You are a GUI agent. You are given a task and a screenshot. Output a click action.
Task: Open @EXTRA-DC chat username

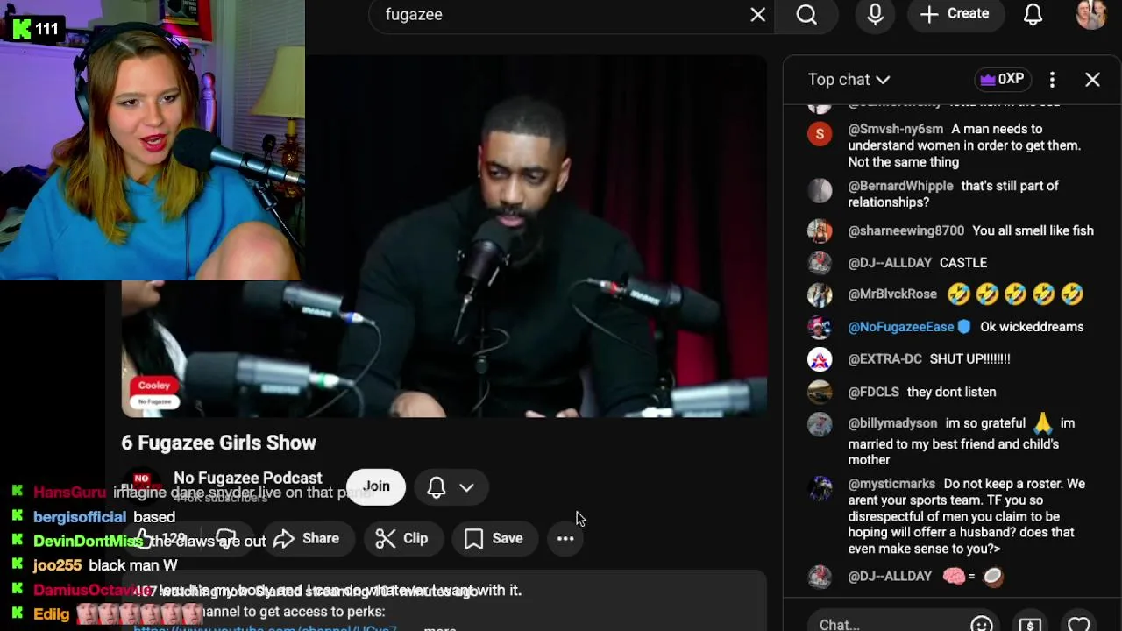click(x=884, y=359)
